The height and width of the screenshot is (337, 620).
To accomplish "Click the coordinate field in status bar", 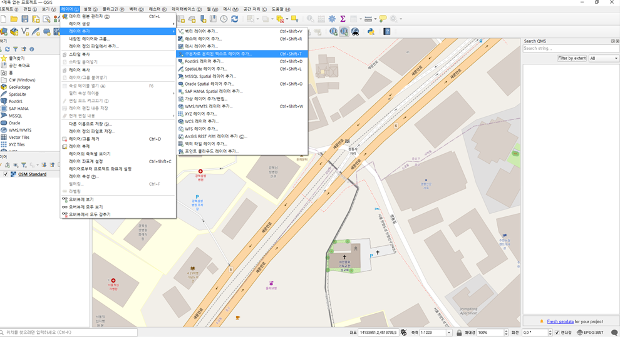I will click(378, 333).
